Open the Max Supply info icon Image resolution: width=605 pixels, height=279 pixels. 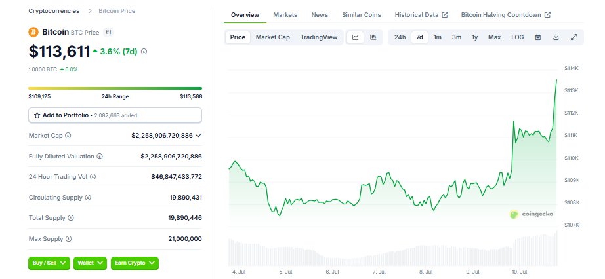(x=68, y=239)
